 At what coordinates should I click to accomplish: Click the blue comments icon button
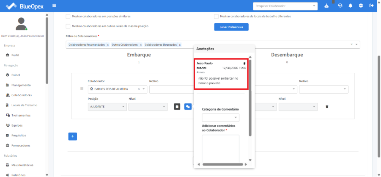tap(188, 107)
